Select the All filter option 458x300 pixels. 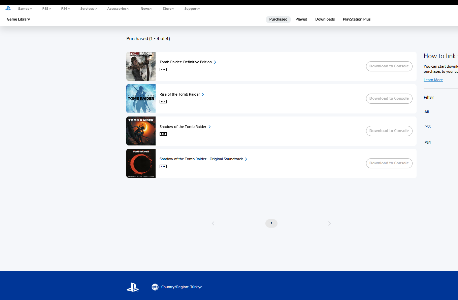[427, 112]
